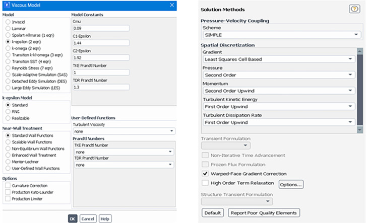
Task: Click the Default button in Solution Methods
Action: [213, 213]
